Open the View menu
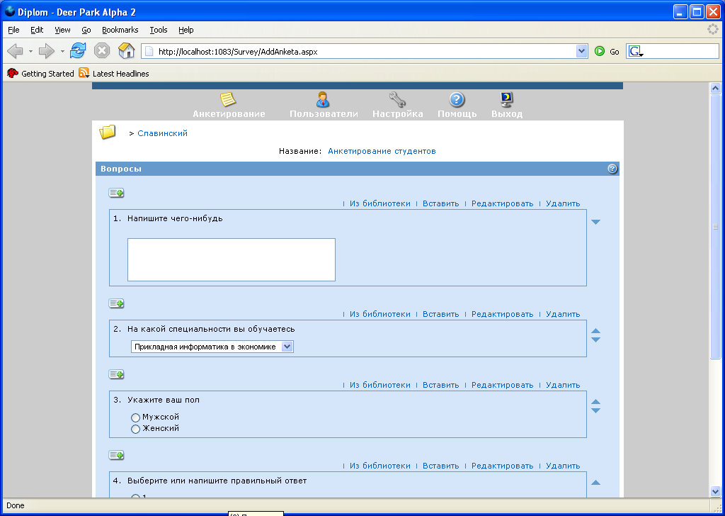The image size is (725, 516). (x=62, y=30)
